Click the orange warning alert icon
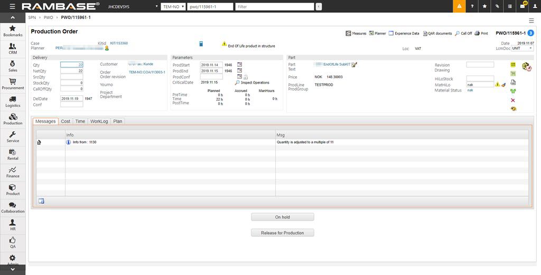This screenshot has width=541, height=275. 460,6
